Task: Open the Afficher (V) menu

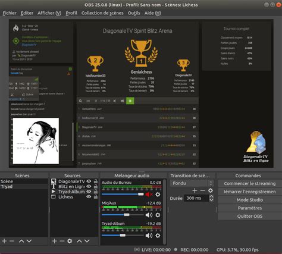Action: click(x=49, y=13)
